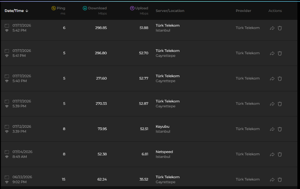Select checkbox for 07/17/2026 5:42 PM row
This screenshot has height=189, width=300.
pos(7,26)
